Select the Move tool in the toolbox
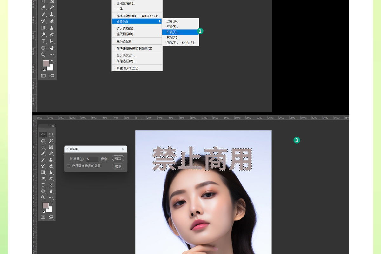Viewport: 381px width, 254px height. point(43,135)
